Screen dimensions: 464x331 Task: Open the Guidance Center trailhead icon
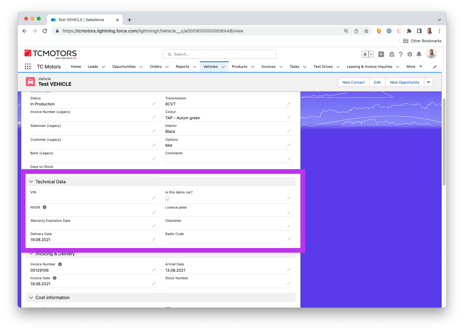[x=392, y=54]
